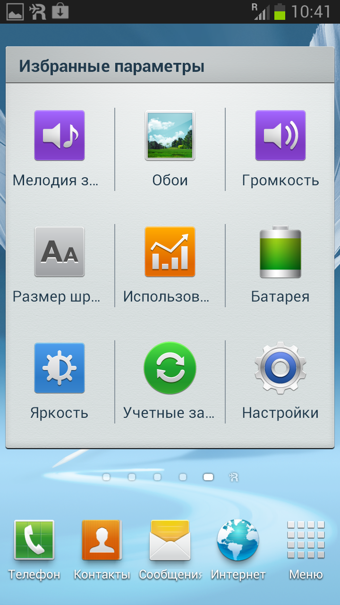Switch to the first home screen page dot
The image size is (340, 605).
tap(106, 477)
